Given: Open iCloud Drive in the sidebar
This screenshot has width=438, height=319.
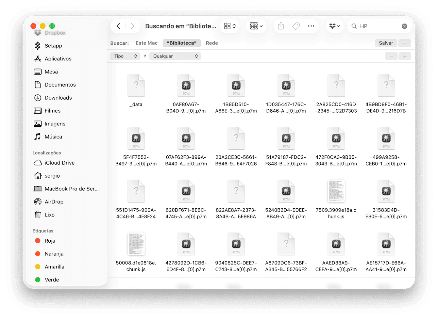Looking at the screenshot, I should point(59,163).
